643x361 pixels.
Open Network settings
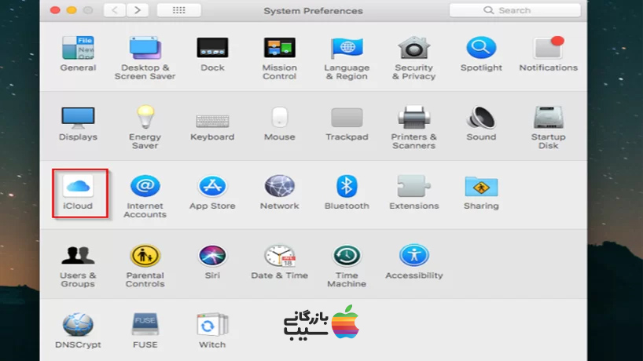click(280, 192)
